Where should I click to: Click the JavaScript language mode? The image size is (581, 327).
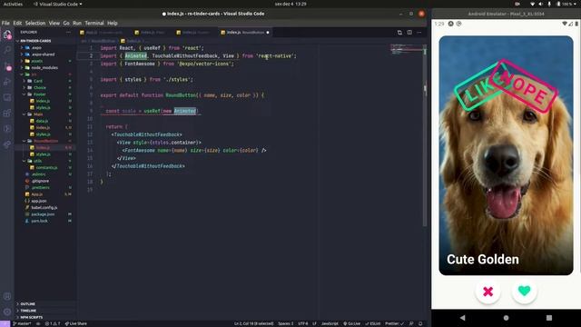pos(330,323)
